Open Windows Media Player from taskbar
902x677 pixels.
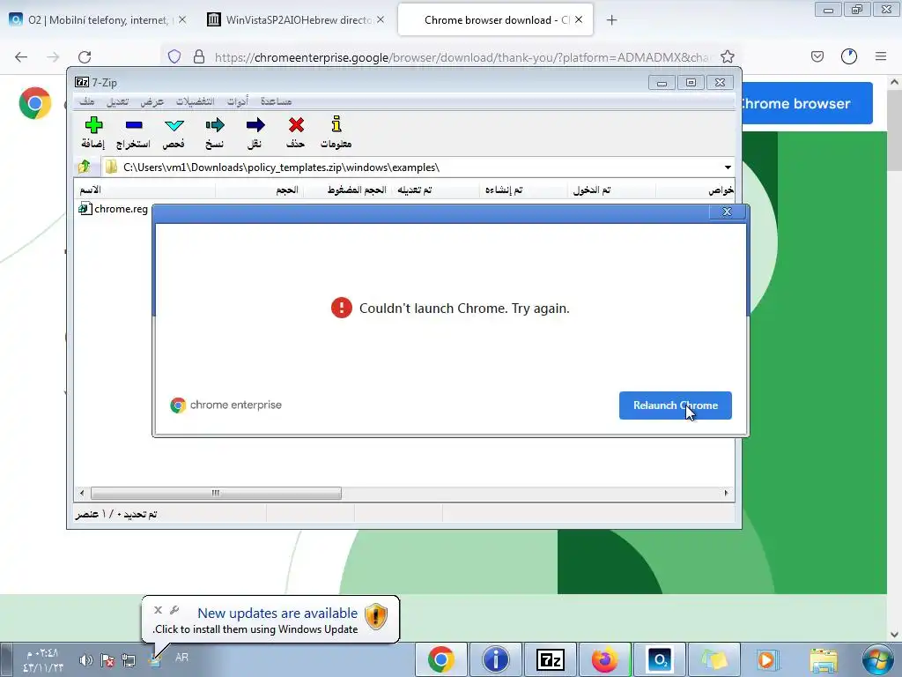[x=767, y=659]
